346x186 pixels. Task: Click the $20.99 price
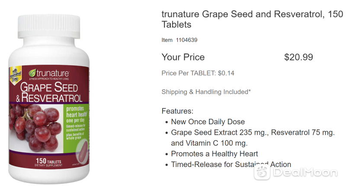[298, 57]
